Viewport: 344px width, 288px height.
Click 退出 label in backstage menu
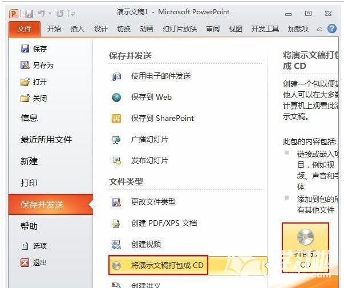40,263
